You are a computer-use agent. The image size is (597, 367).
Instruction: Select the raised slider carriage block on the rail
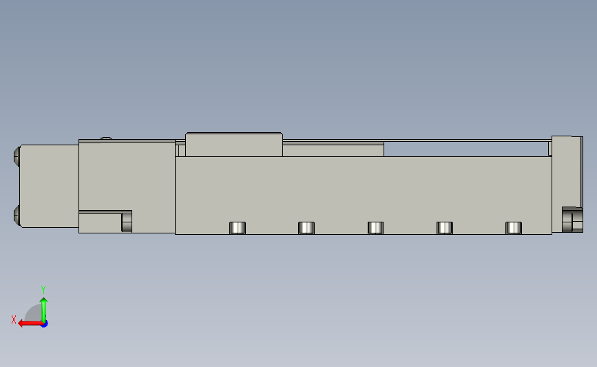click(x=234, y=145)
